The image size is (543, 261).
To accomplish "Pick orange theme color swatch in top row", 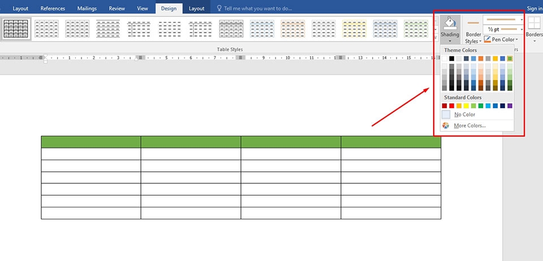I will pyautogui.click(x=481, y=59).
